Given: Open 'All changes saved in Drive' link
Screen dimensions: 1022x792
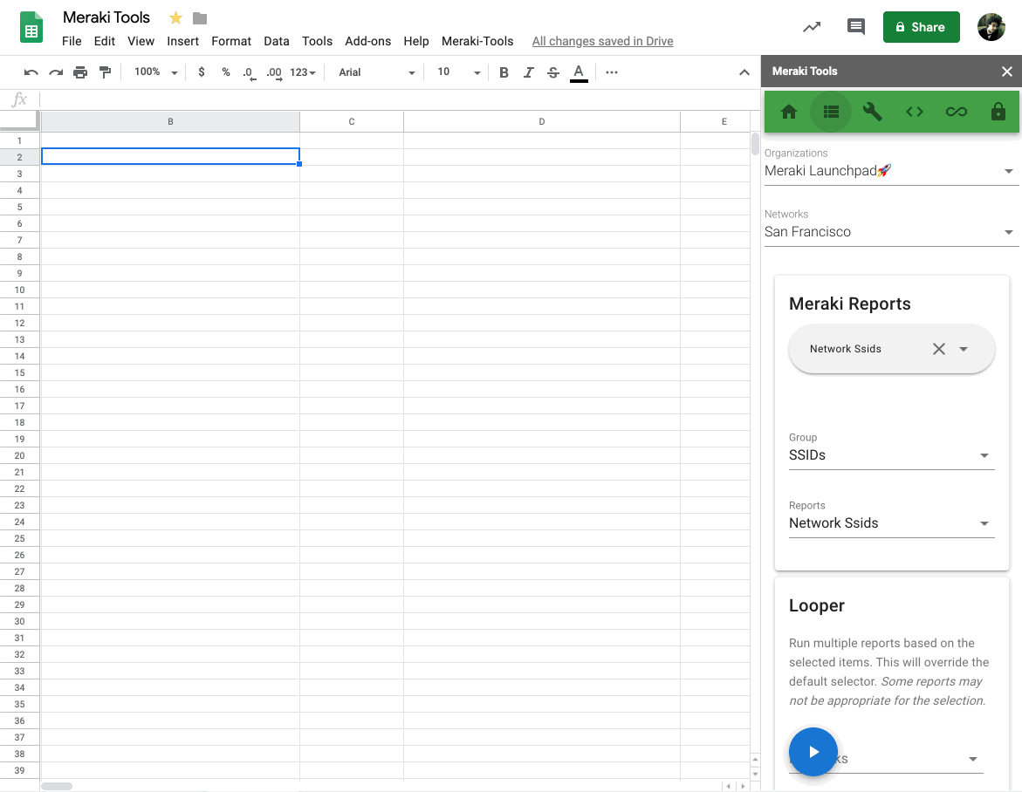Looking at the screenshot, I should tap(602, 41).
